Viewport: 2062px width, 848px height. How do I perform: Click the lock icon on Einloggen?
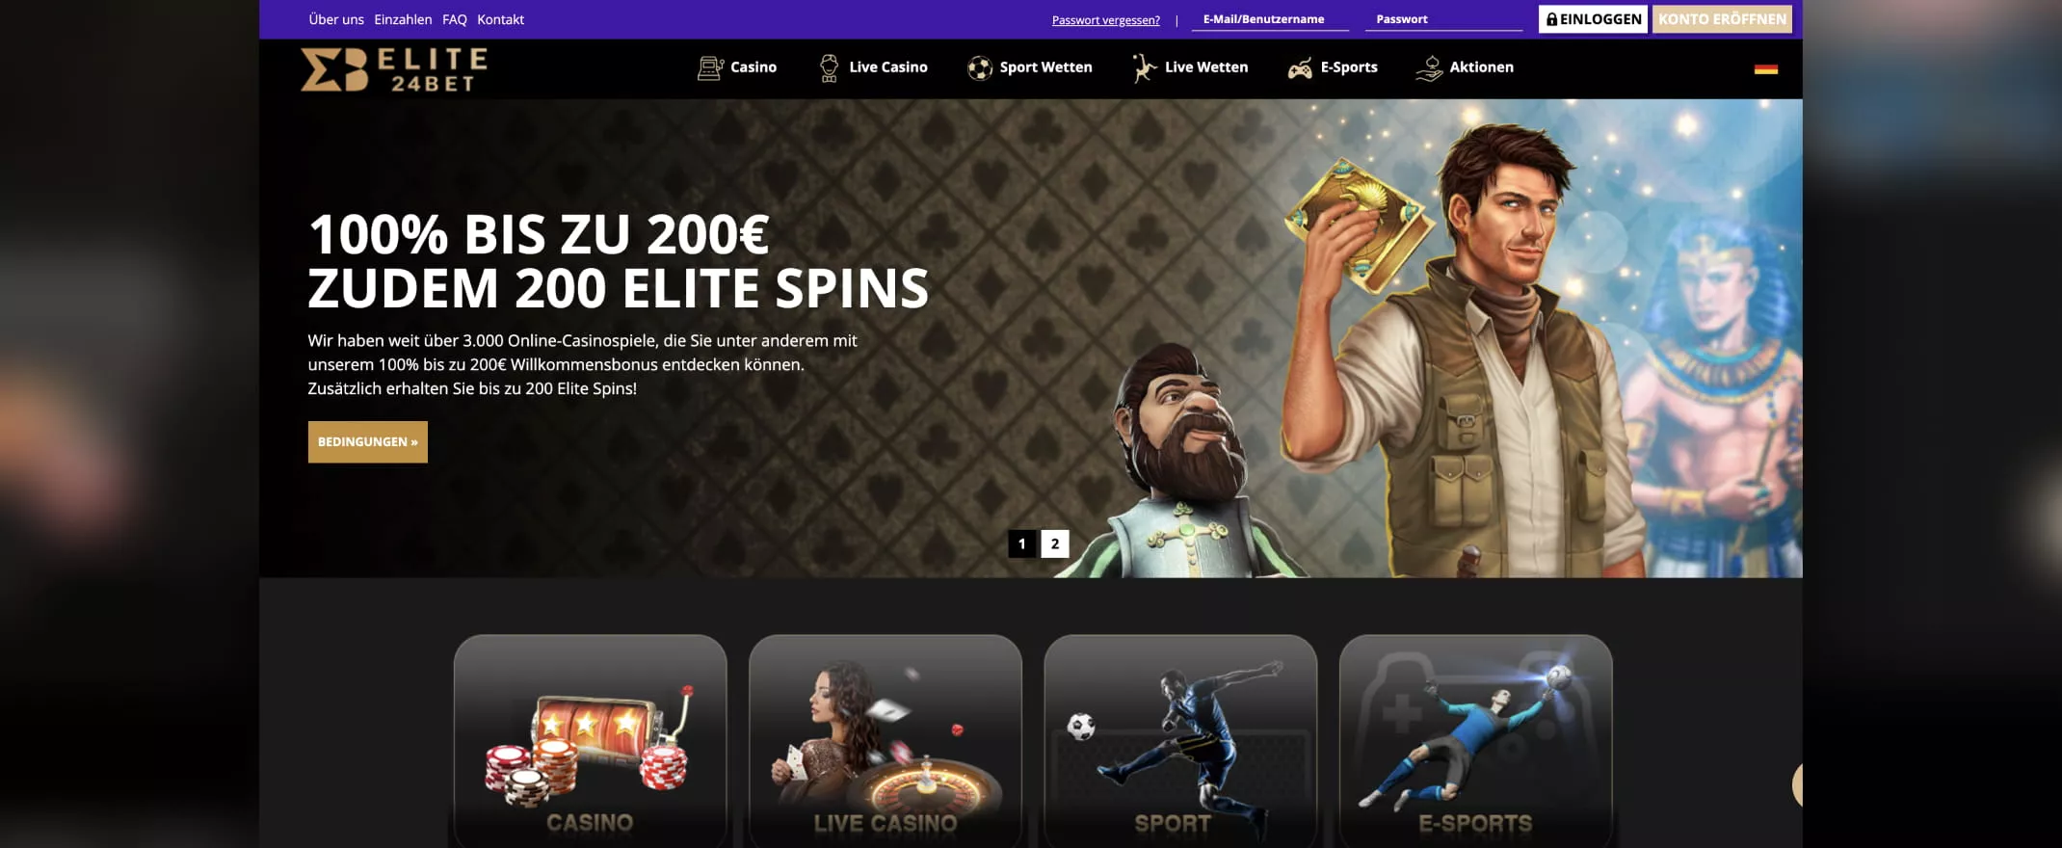(1551, 19)
